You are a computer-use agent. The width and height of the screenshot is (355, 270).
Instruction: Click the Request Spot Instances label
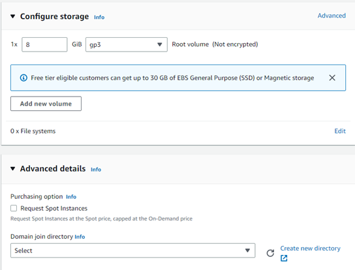54,208
